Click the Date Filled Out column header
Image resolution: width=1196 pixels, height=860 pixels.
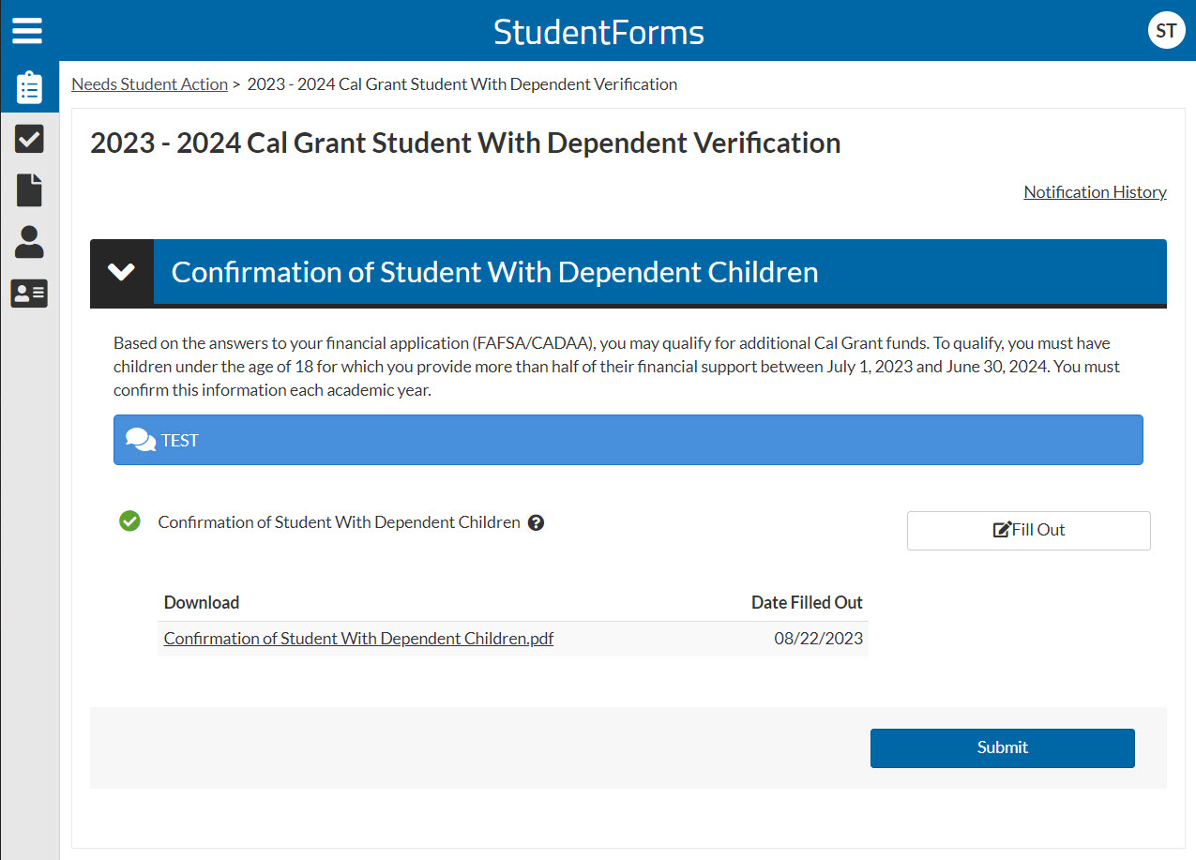(806, 602)
